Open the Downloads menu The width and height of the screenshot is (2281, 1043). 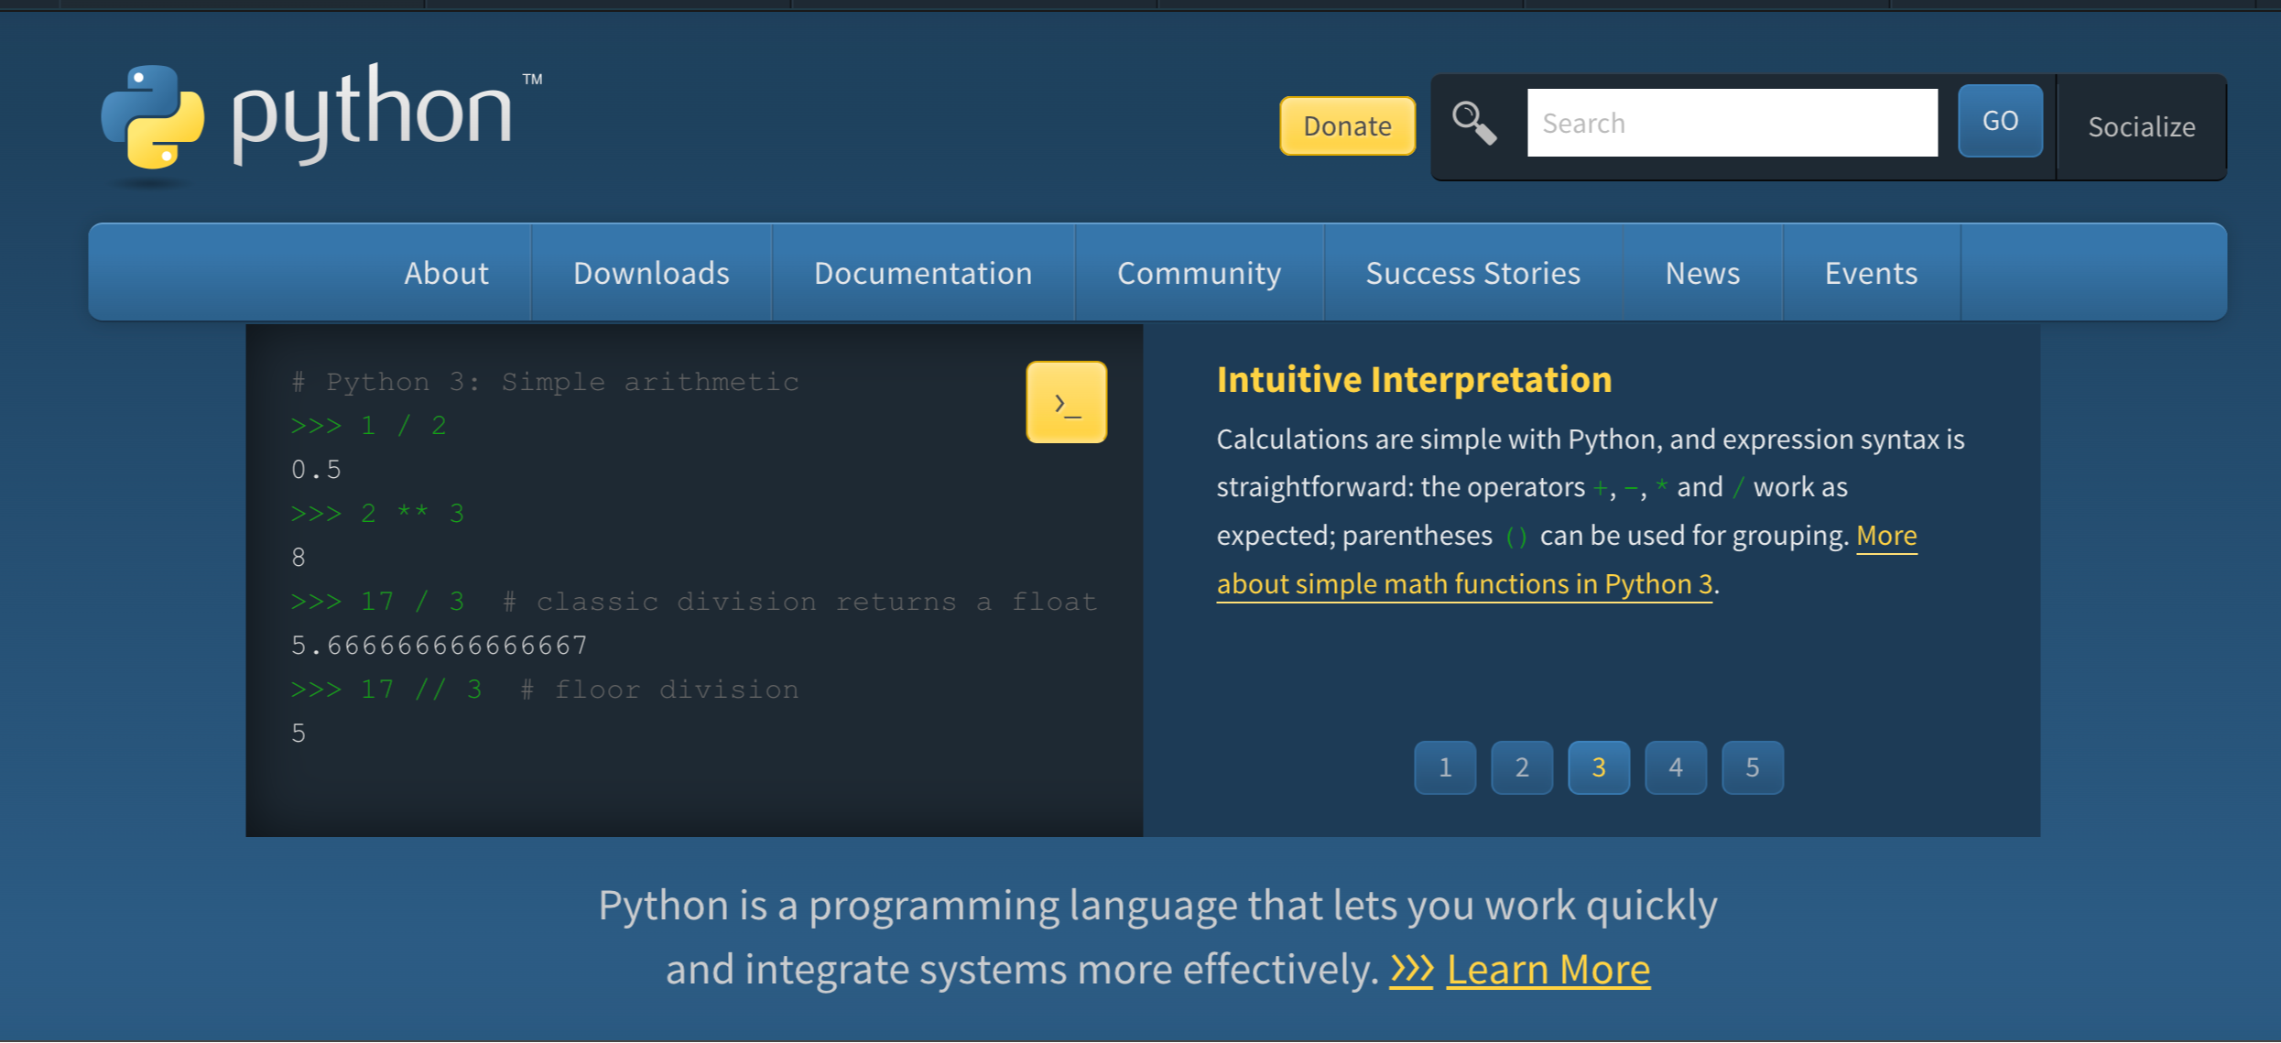[x=651, y=273]
